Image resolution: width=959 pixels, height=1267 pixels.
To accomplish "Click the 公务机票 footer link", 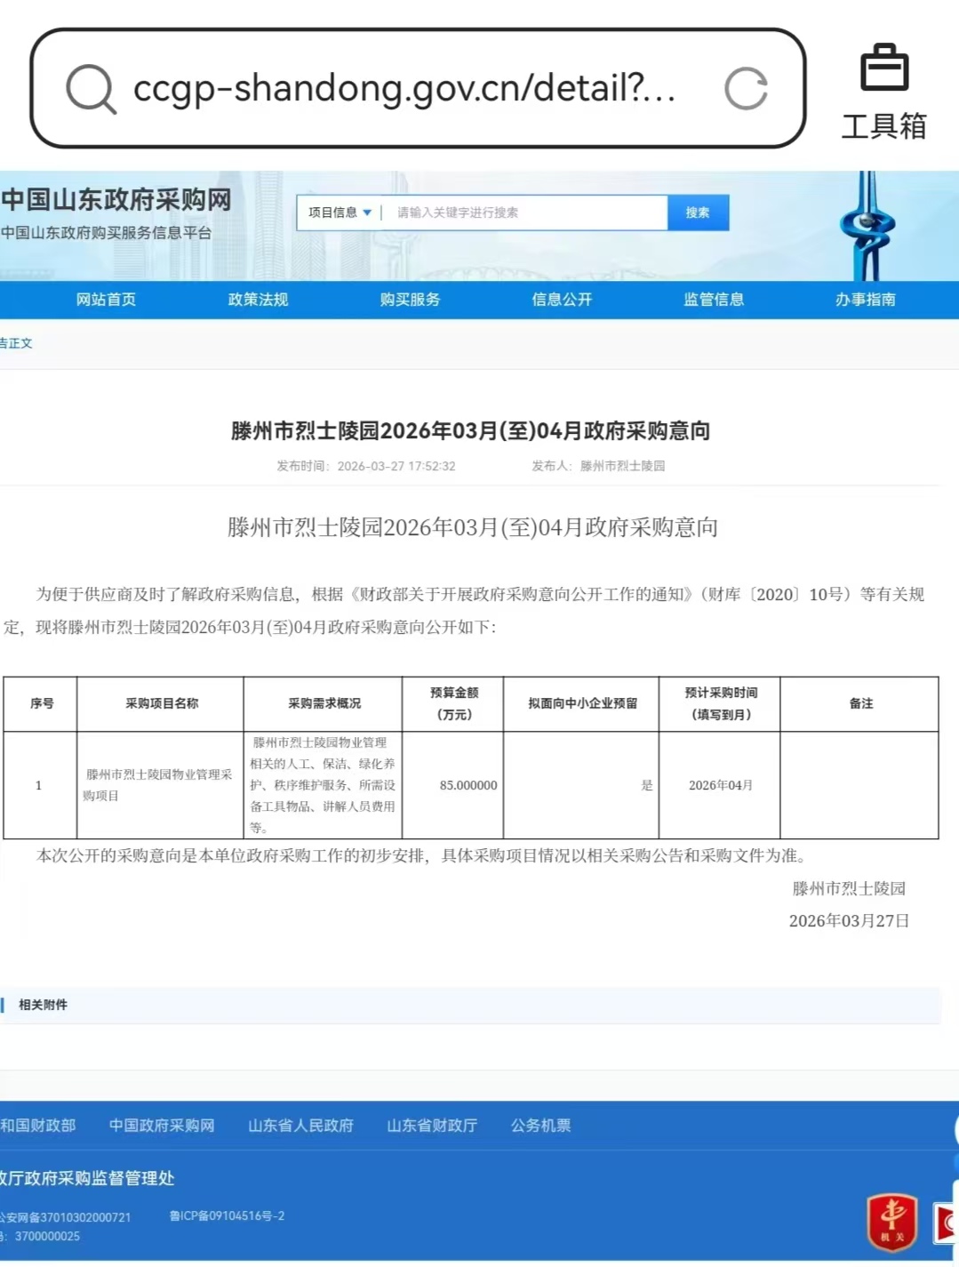I will tap(540, 1126).
